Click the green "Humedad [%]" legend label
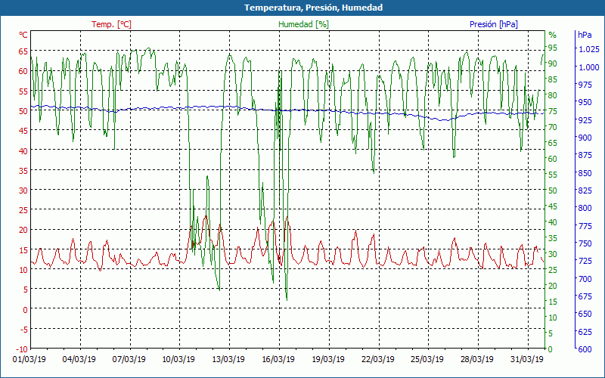The image size is (605, 378). (304, 24)
